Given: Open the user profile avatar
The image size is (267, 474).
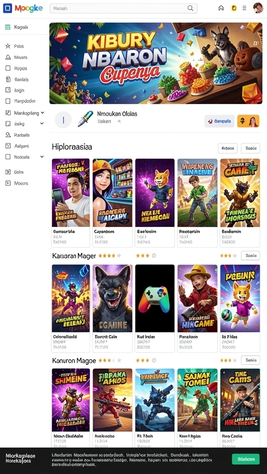Looking at the screenshot, I should click(x=258, y=8).
